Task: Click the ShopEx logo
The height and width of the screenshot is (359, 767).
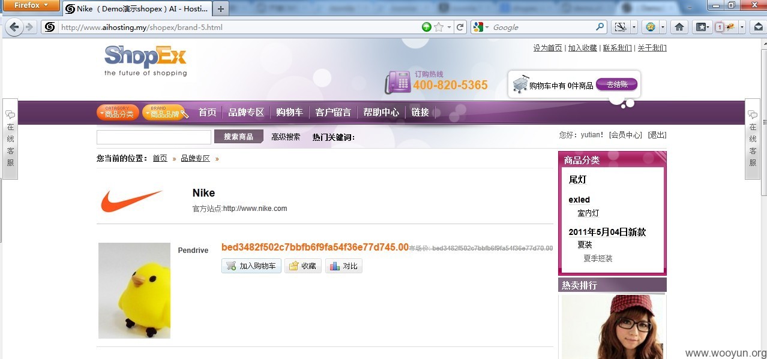Action: click(146, 61)
